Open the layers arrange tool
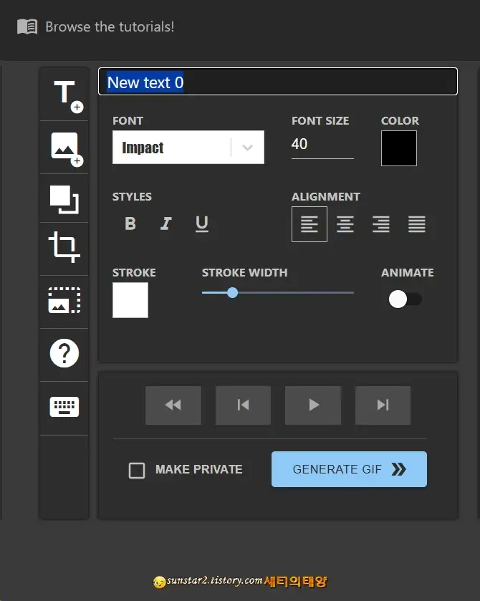Screen dimensions: 480x601 64,199
